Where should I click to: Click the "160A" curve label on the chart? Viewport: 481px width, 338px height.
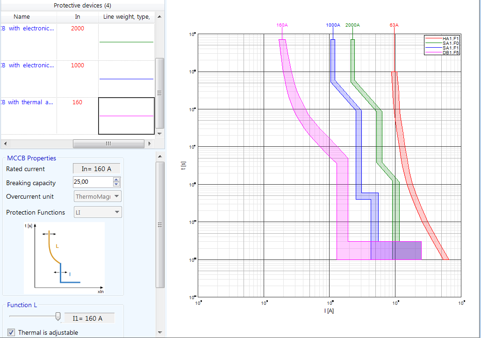(281, 26)
